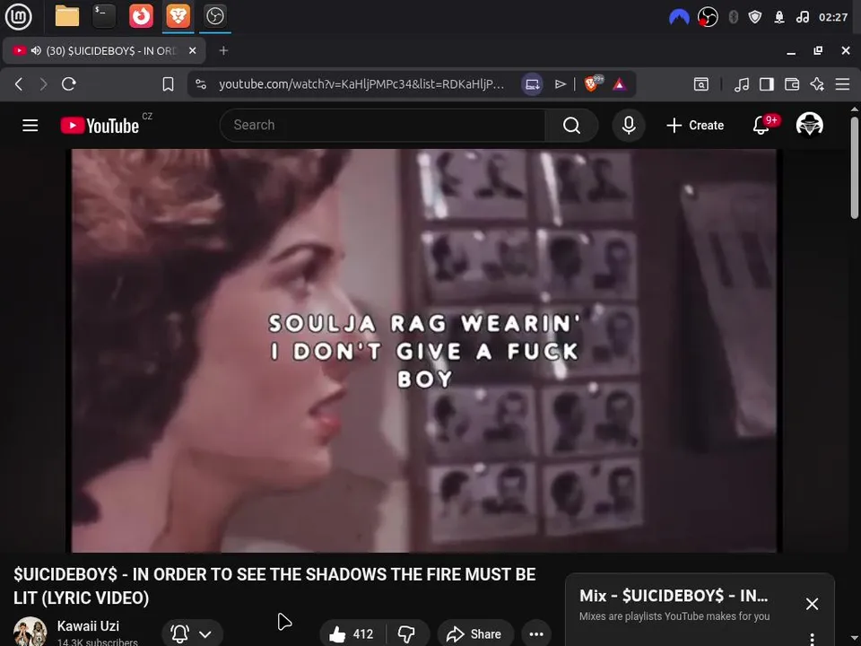Click the Create button
This screenshot has height=646, width=861.
[x=695, y=126]
